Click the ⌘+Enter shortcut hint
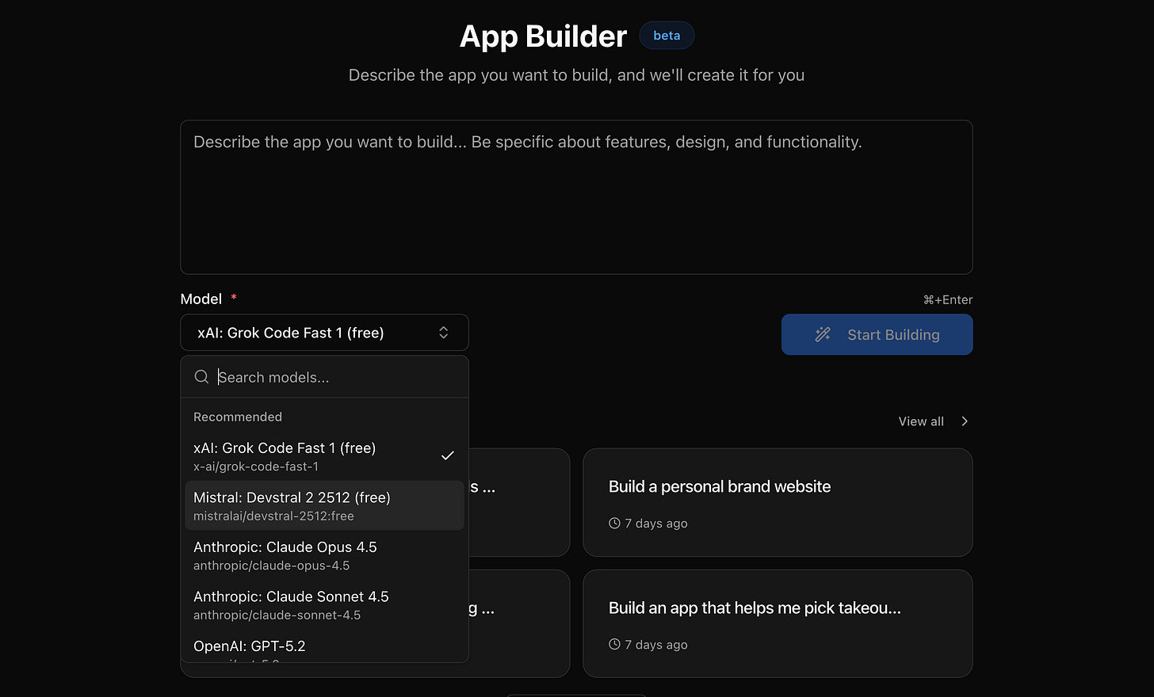Image resolution: width=1154 pixels, height=697 pixels. click(x=947, y=299)
